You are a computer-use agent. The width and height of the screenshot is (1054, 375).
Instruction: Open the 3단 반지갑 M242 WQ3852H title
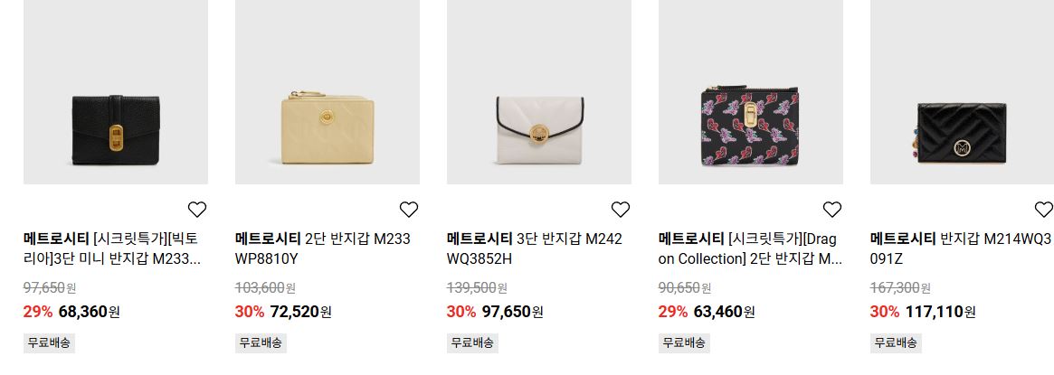point(535,248)
